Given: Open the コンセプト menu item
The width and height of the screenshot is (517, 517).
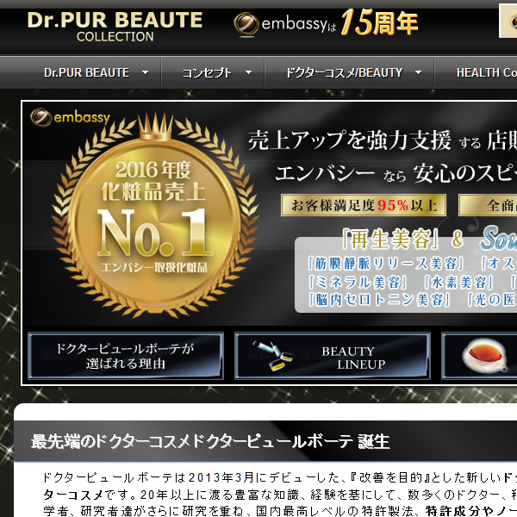Looking at the screenshot, I should [207, 73].
